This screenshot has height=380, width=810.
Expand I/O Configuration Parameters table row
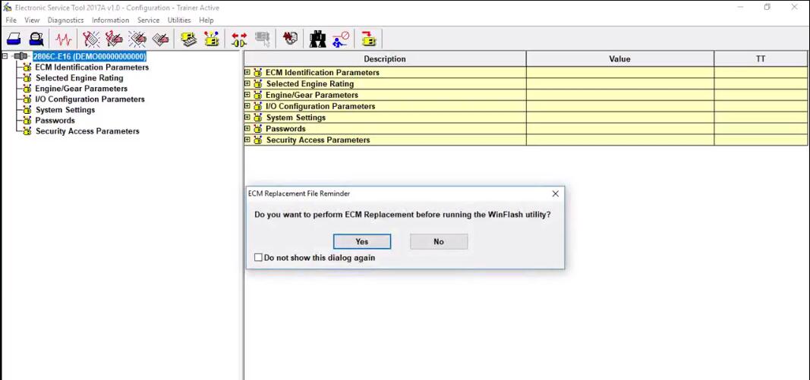click(x=247, y=106)
